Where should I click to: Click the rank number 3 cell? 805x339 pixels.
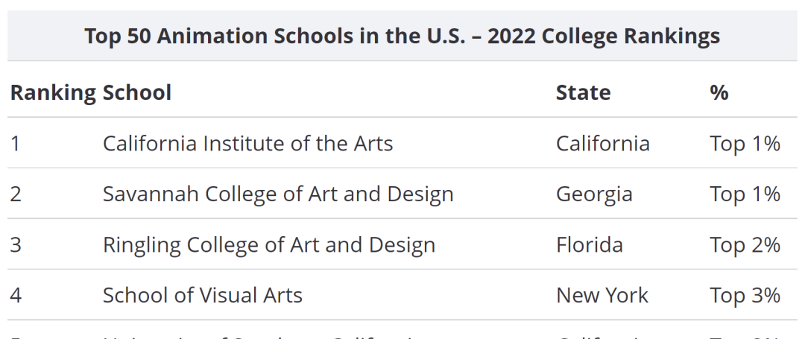(x=16, y=244)
